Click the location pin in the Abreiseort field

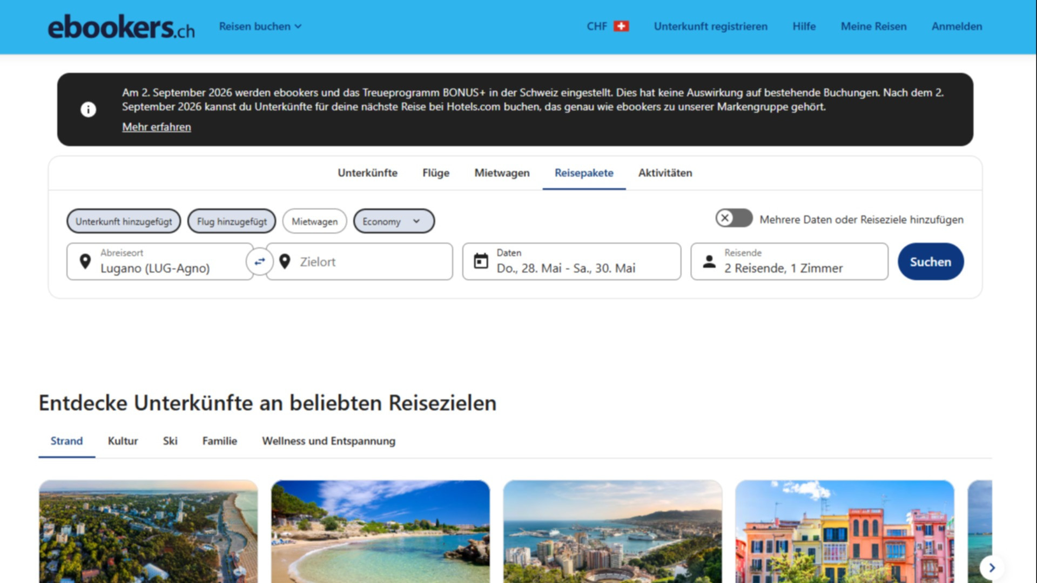coord(85,261)
